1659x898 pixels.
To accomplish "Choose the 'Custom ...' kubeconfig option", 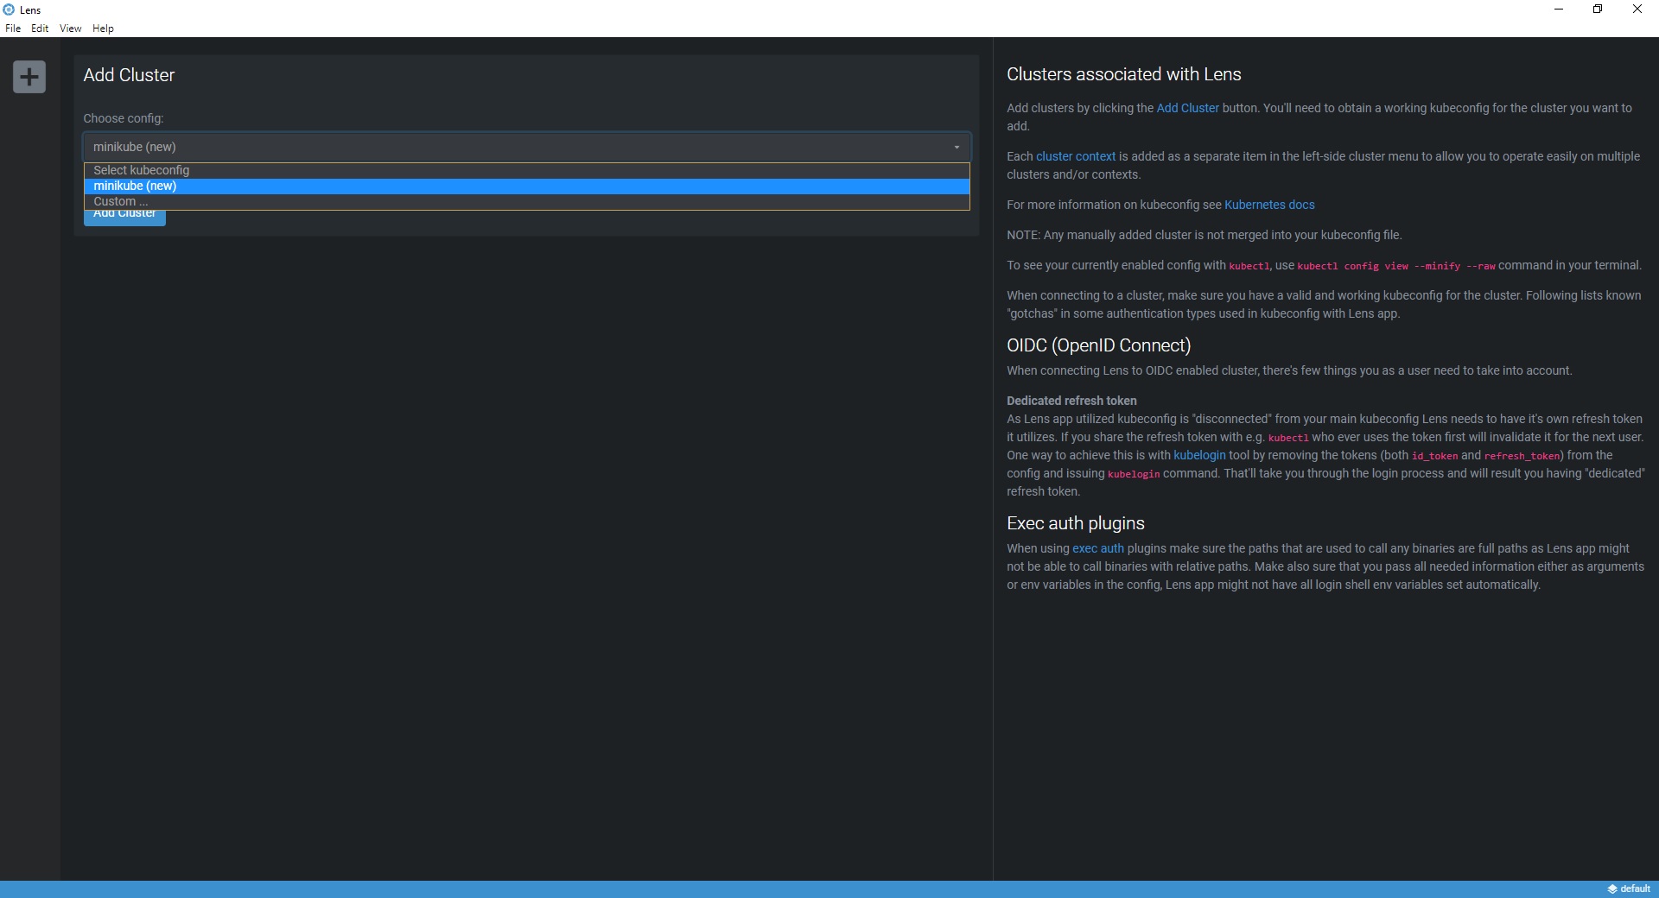I will (527, 201).
